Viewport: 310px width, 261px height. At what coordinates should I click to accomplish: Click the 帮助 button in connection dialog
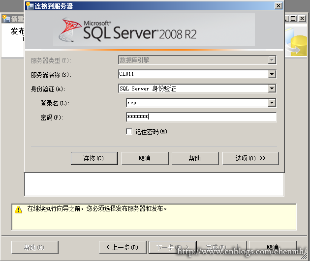pyautogui.click(x=194, y=158)
